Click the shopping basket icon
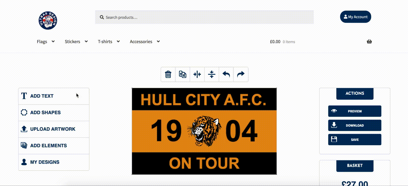The height and width of the screenshot is (186, 408). (369, 42)
